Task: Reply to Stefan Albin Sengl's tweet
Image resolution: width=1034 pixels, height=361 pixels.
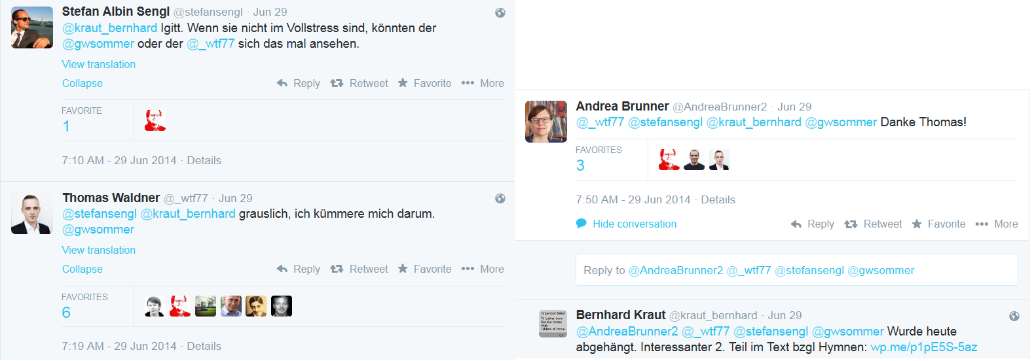Action: 299,84
